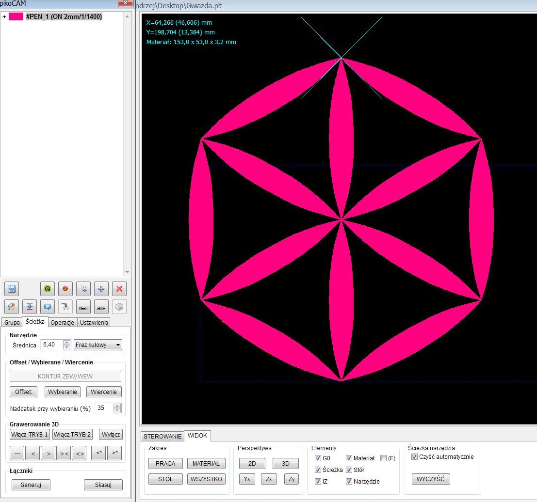Click the '>' engraving direction button
Screen dimensions: 537x502
49,453
